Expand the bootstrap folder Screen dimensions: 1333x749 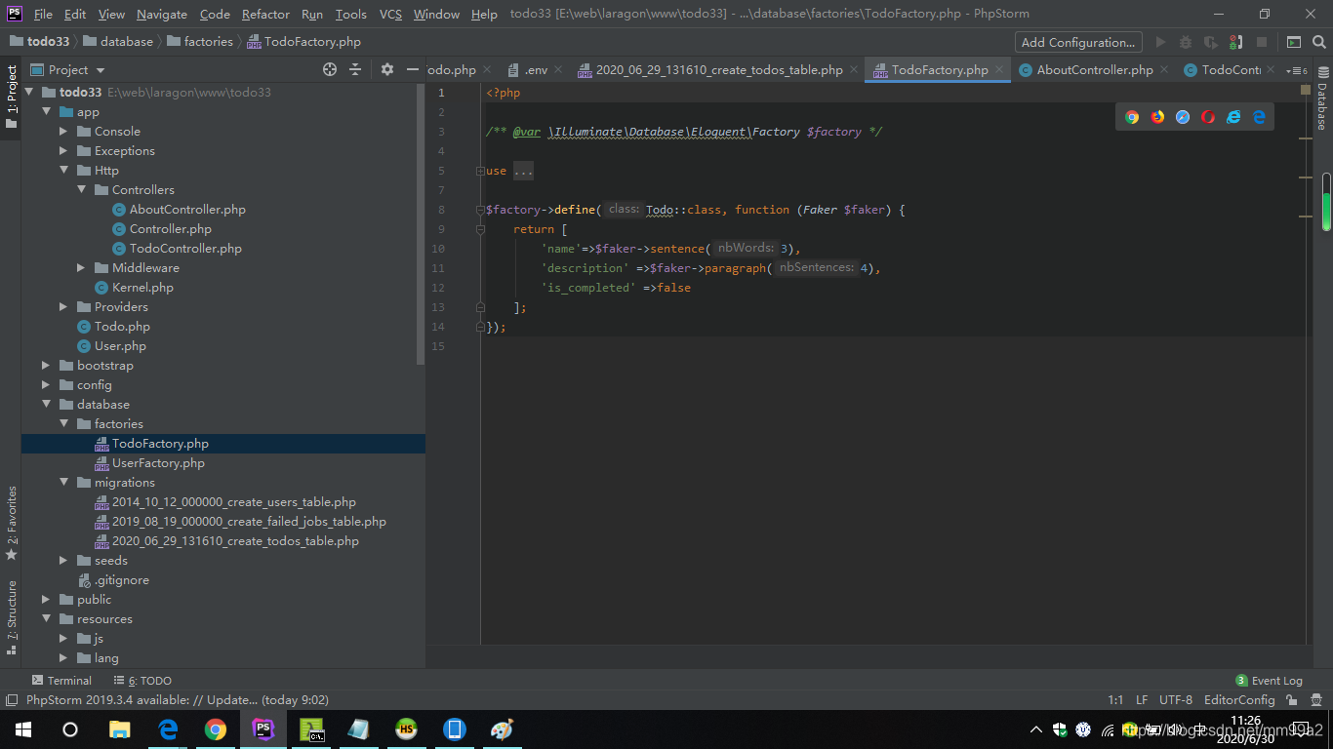click(x=46, y=366)
